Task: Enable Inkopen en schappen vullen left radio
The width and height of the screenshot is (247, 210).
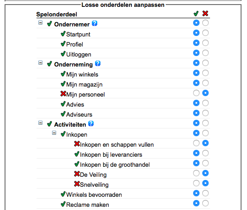Action: tap(196, 143)
